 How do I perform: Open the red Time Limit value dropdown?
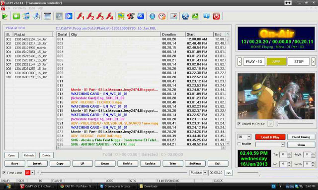(32, 173)
